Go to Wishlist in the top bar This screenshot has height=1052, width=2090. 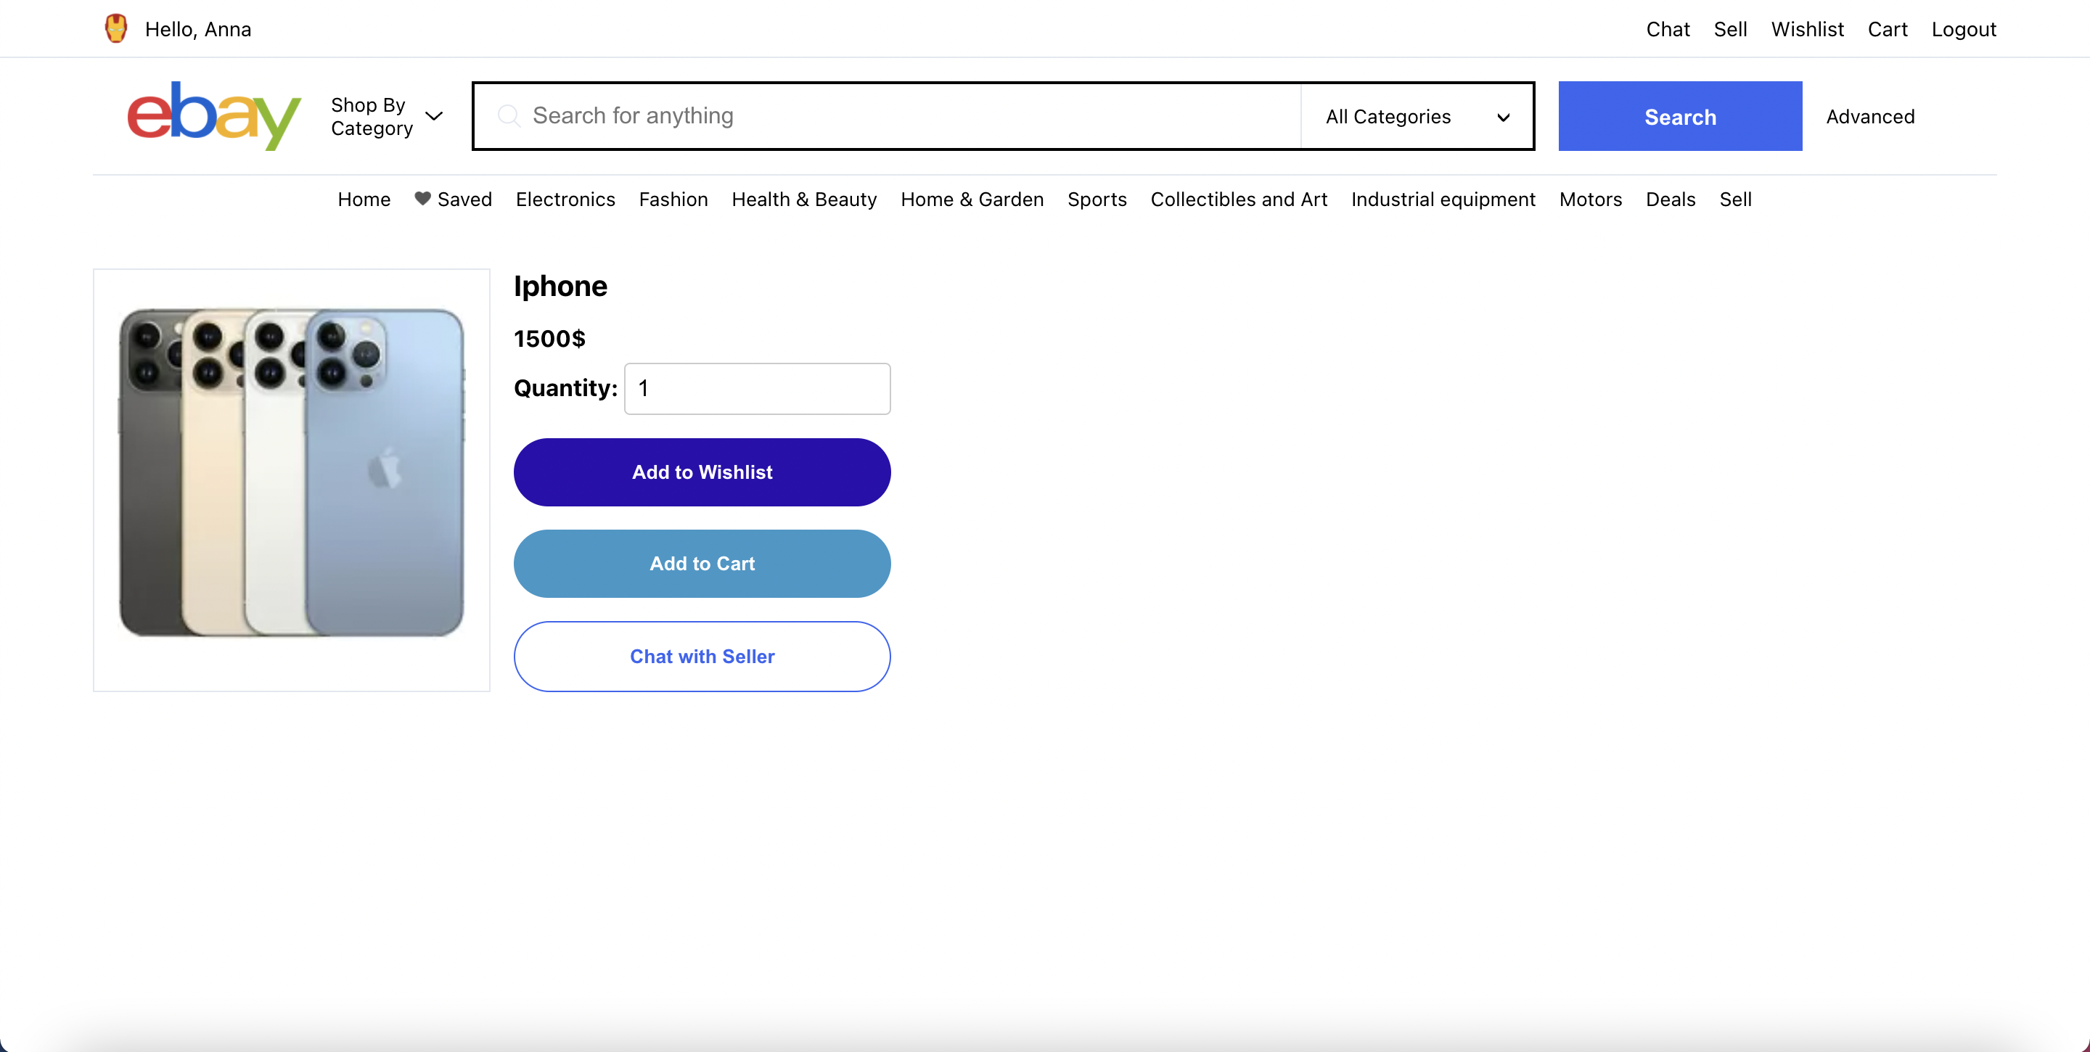[x=1807, y=29]
